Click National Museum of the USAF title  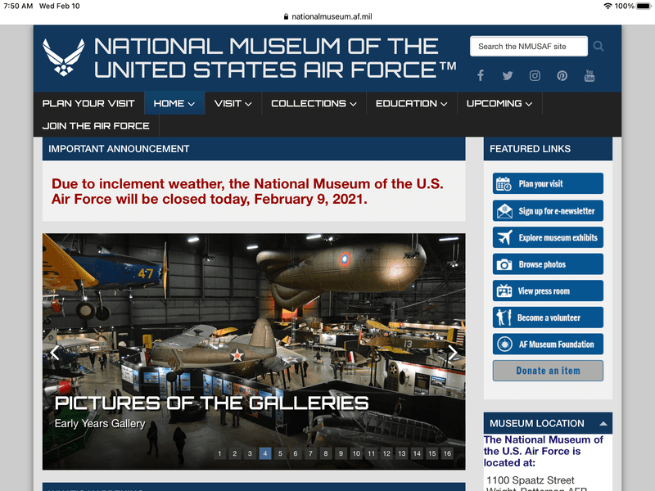(x=275, y=57)
